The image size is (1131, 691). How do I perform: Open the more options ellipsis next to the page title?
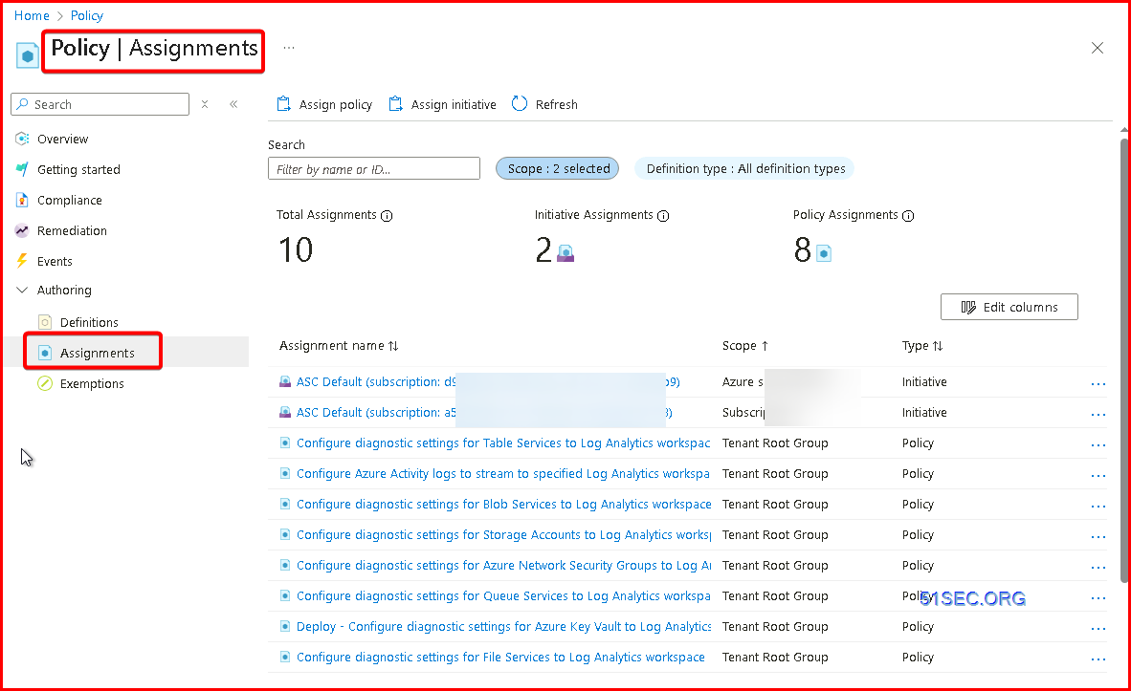tap(289, 48)
